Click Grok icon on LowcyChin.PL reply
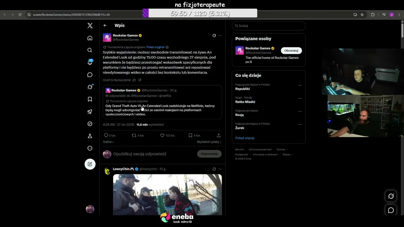The image size is (404, 227). coord(214,169)
